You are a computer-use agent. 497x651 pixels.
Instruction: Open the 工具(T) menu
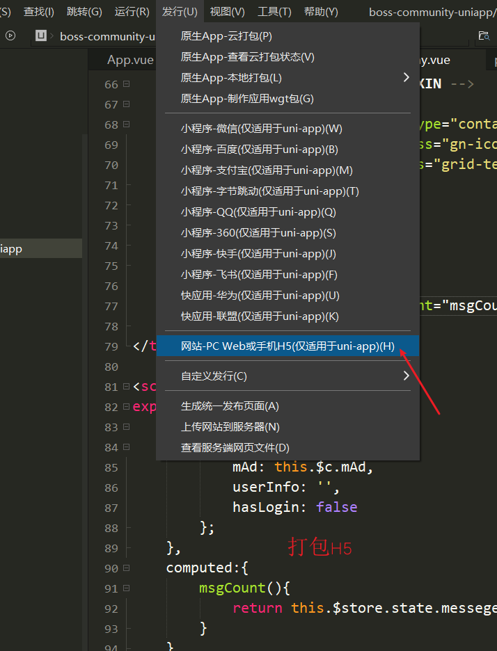pyautogui.click(x=274, y=12)
